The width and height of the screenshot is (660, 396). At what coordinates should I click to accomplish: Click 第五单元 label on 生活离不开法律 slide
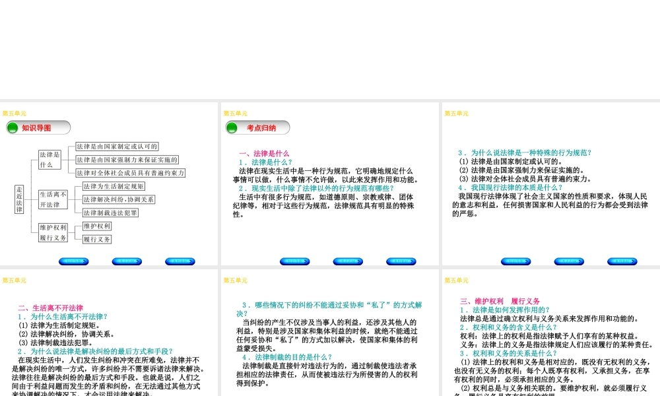(15, 280)
